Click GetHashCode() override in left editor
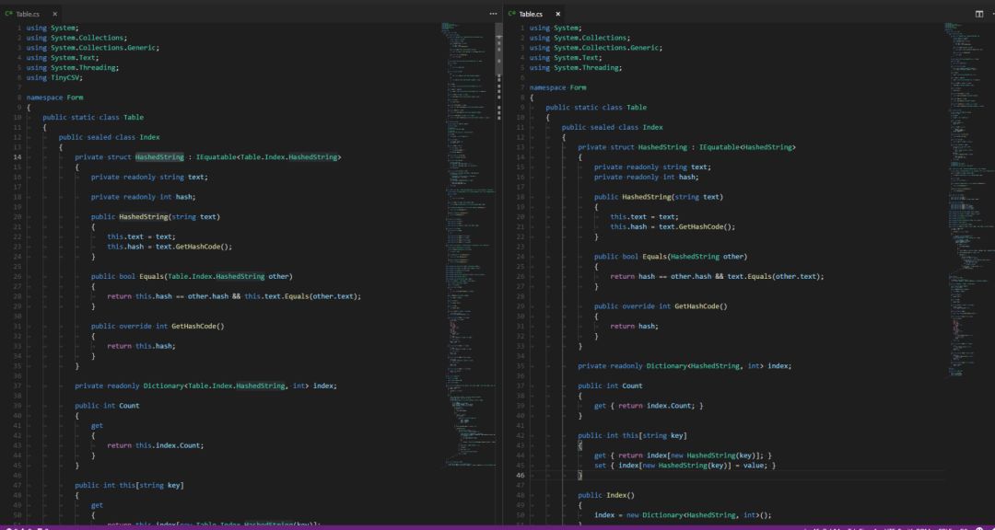Image resolution: width=995 pixels, height=530 pixels. pyautogui.click(x=197, y=326)
